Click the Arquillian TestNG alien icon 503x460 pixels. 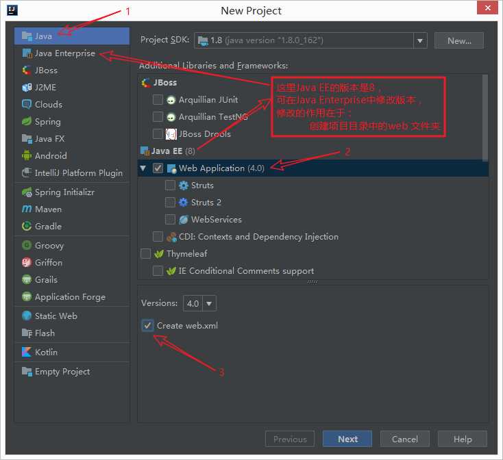pyautogui.click(x=171, y=117)
